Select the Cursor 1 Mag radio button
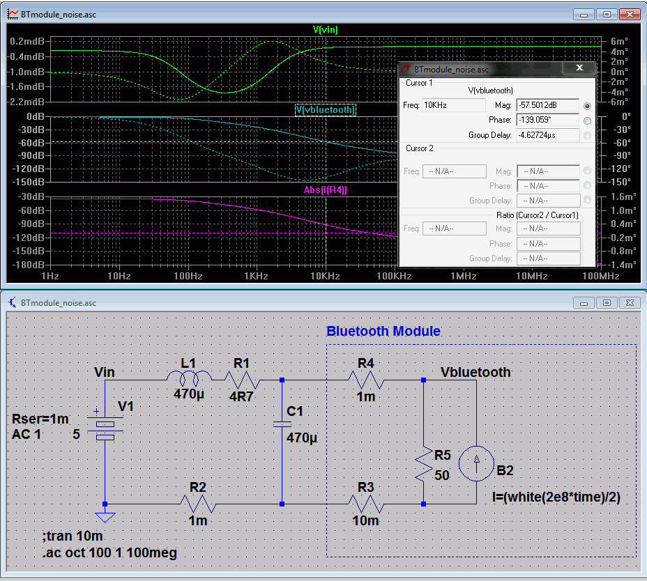 (x=588, y=106)
